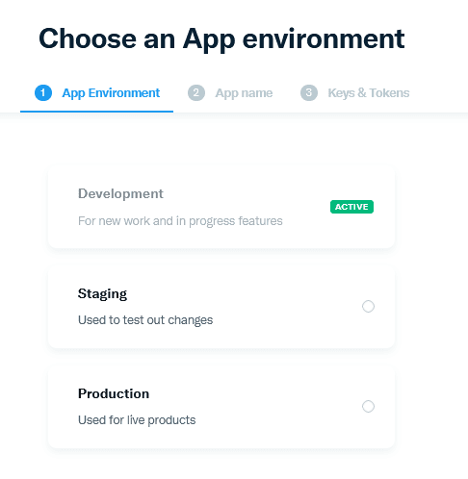This screenshot has height=479, width=468.
Task: Click the Development heading text
Action: click(120, 193)
